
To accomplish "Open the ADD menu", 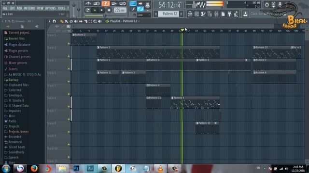I will tap(19, 8).
